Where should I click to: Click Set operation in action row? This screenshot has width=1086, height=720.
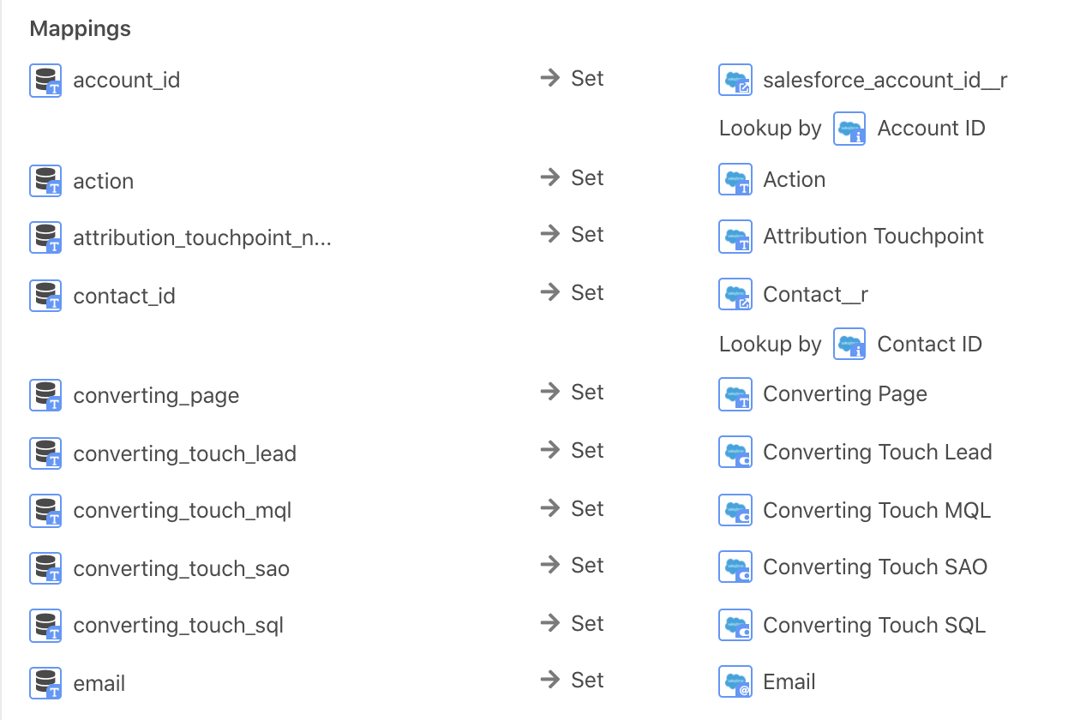(573, 178)
